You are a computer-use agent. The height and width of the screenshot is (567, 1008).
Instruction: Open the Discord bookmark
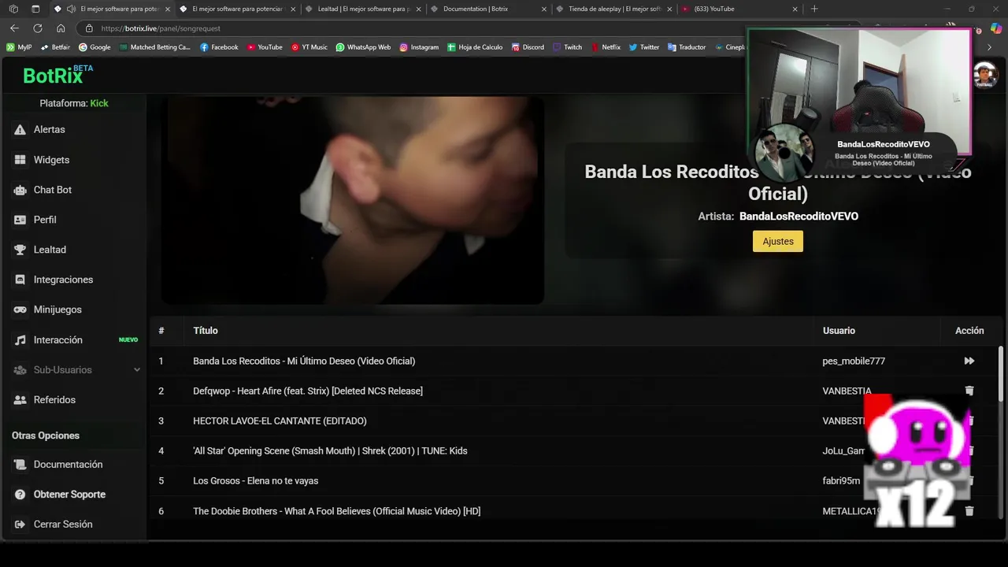pos(528,47)
